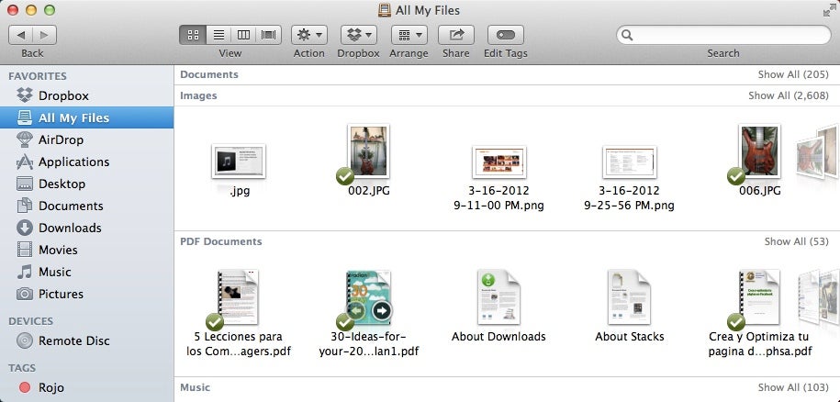
Task: Open the Action gear dropdown
Action: pyautogui.click(x=308, y=35)
